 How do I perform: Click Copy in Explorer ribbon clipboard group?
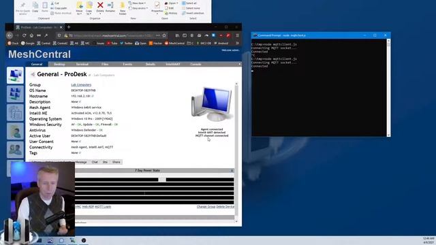point(35,7)
